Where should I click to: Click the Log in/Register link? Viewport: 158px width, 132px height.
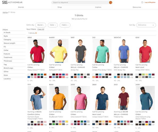tap(150, 2)
